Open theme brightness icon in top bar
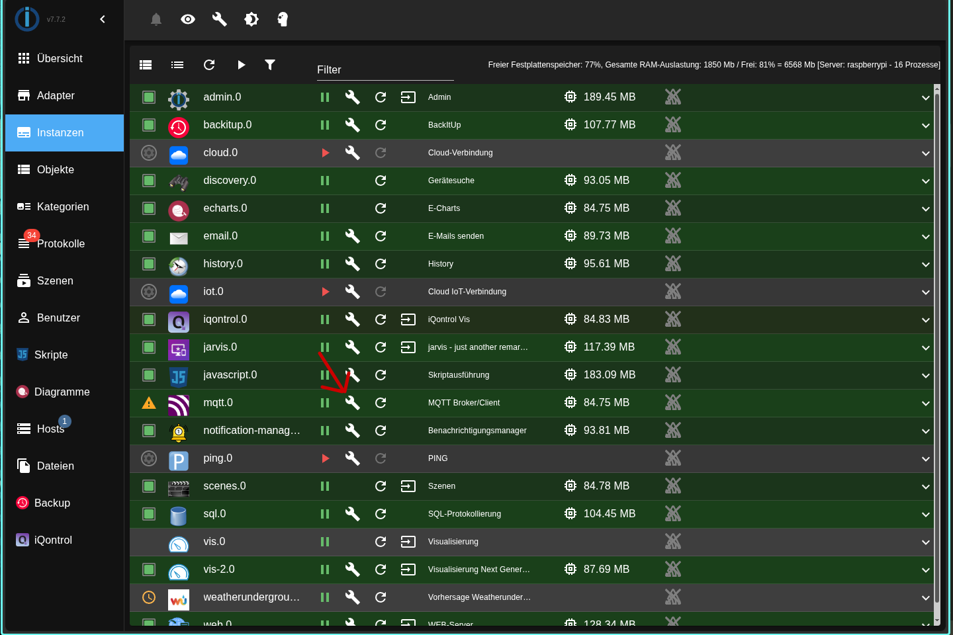Viewport: 953px width, 635px height. pyautogui.click(x=251, y=19)
